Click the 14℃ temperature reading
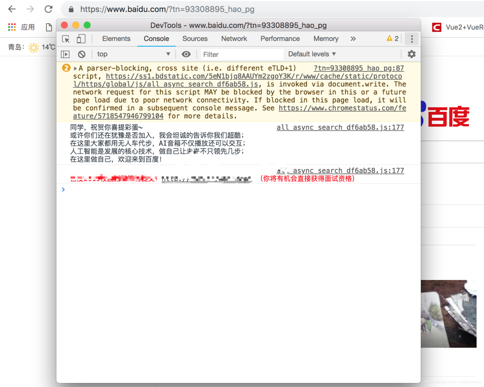The width and height of the screenshot is (484, 387). tap(48, 47)
